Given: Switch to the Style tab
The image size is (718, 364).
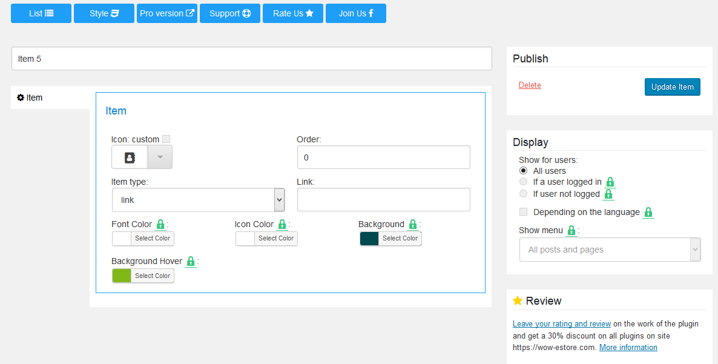Looking at the screenshot, I should 104,13.
